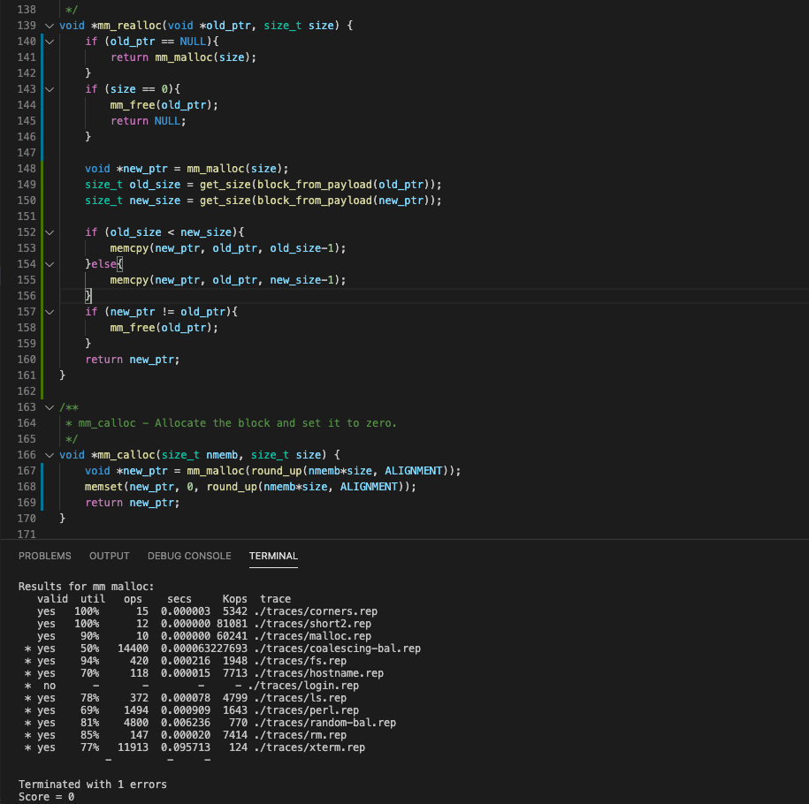Click line number 148 in the gutter
Image resolution: width=809 pixels, height=804 pixels.
pos(27,169)
